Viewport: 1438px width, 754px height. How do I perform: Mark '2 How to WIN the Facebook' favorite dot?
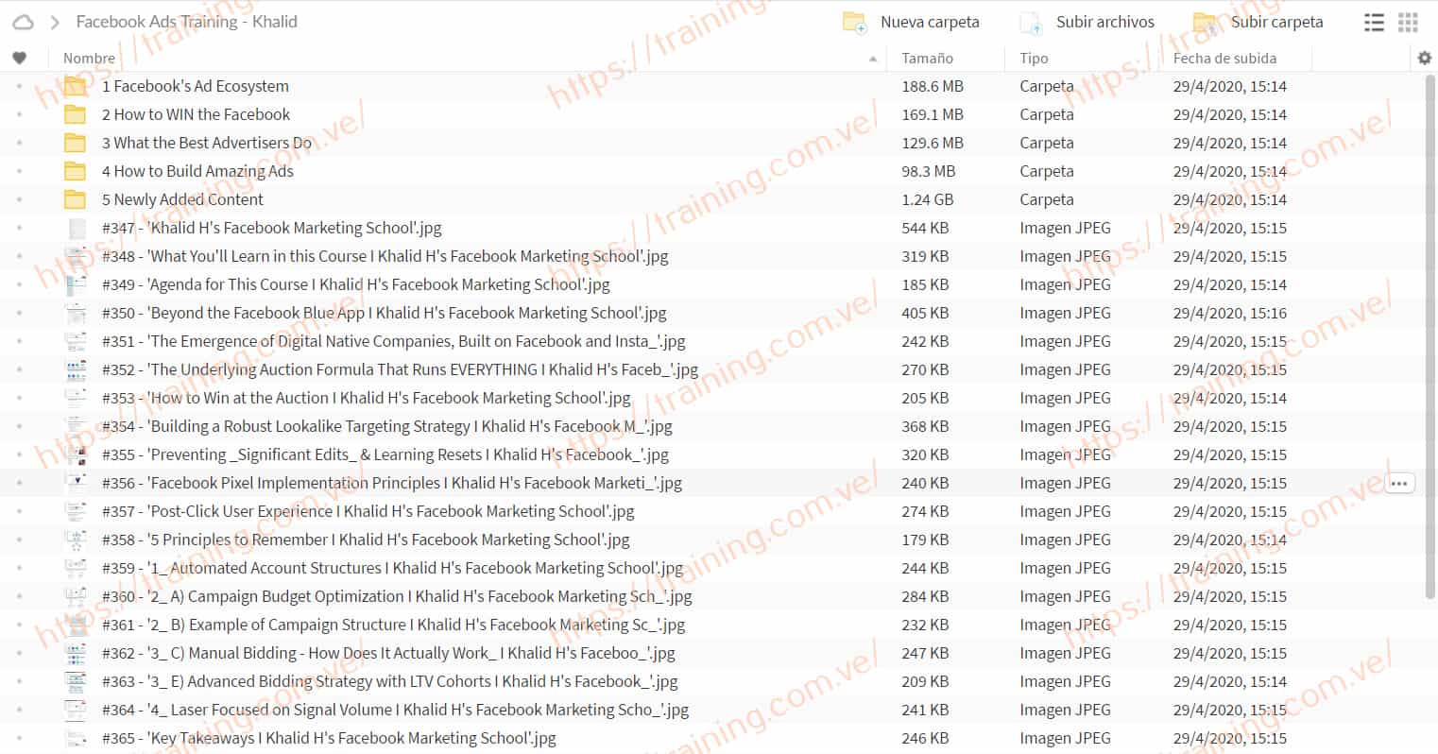coord(19,114)
